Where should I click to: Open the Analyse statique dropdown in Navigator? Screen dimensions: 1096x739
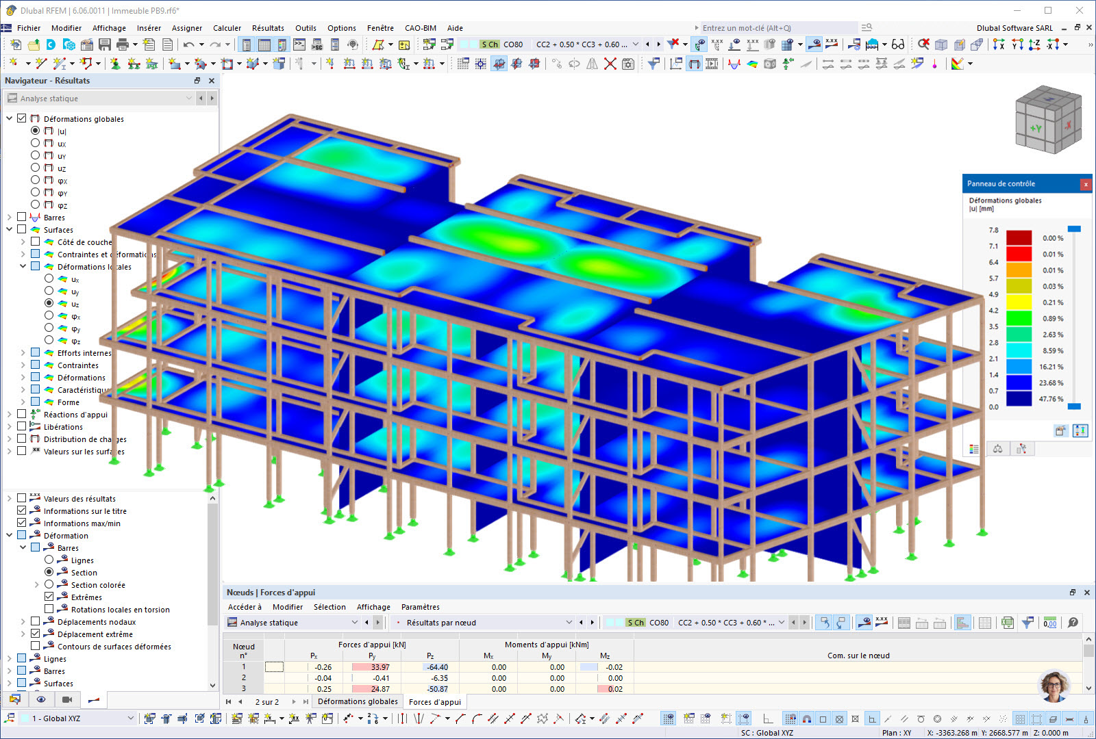pyautogui.click(x=189, y=98)
